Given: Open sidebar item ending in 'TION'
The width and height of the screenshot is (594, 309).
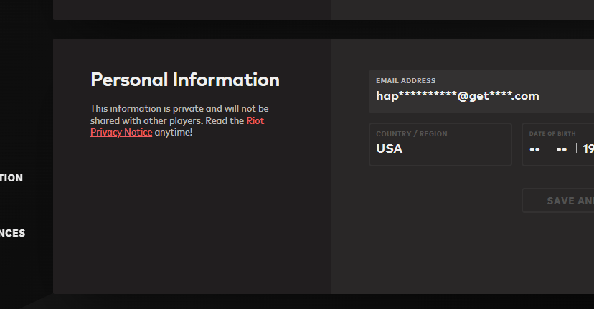Looking at the screenshot, I should point(11,178).
